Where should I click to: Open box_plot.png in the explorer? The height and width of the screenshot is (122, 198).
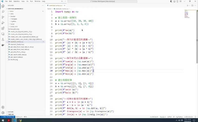click(15, 29)
